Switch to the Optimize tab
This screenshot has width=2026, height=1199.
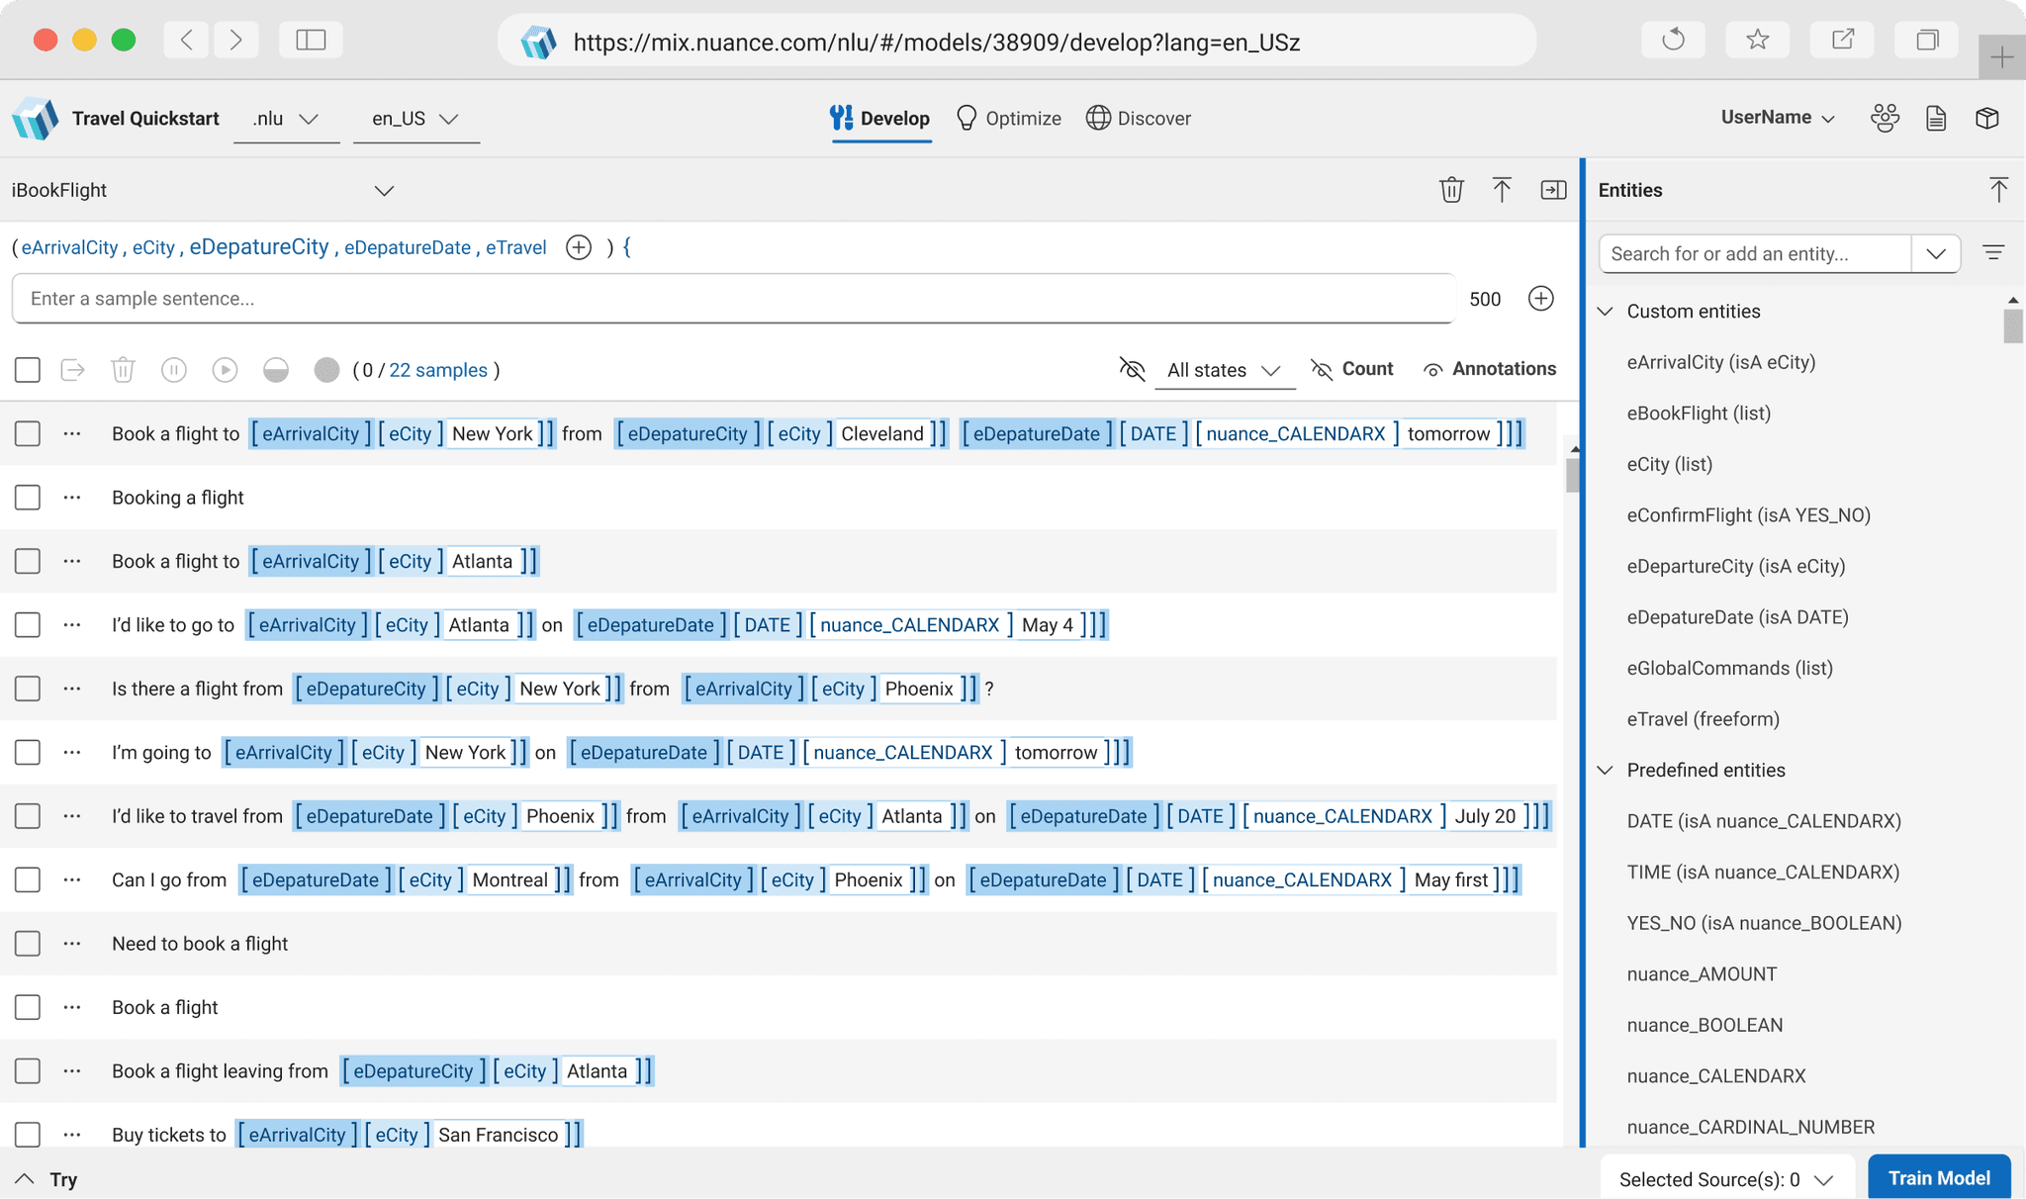1009,119
